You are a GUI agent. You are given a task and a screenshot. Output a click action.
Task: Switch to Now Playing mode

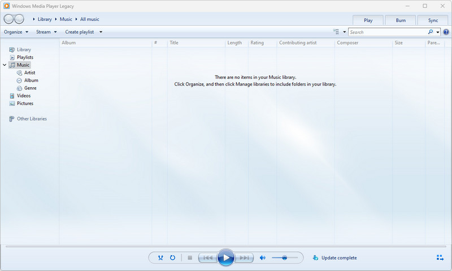pyautogui.click(x=440, y=257)
